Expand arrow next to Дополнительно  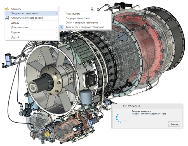click(56, 27)
